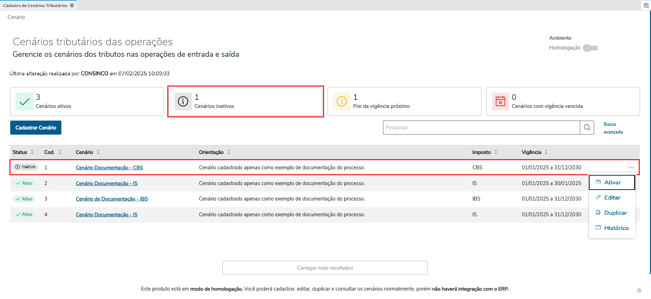Viewport: 651px width, 299px height.
Task: Close the Cadastro de Cenários Tributários tab
Action: point(72,6)
